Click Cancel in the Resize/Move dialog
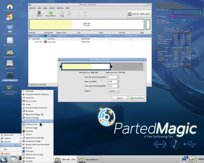 click(120, 98)
